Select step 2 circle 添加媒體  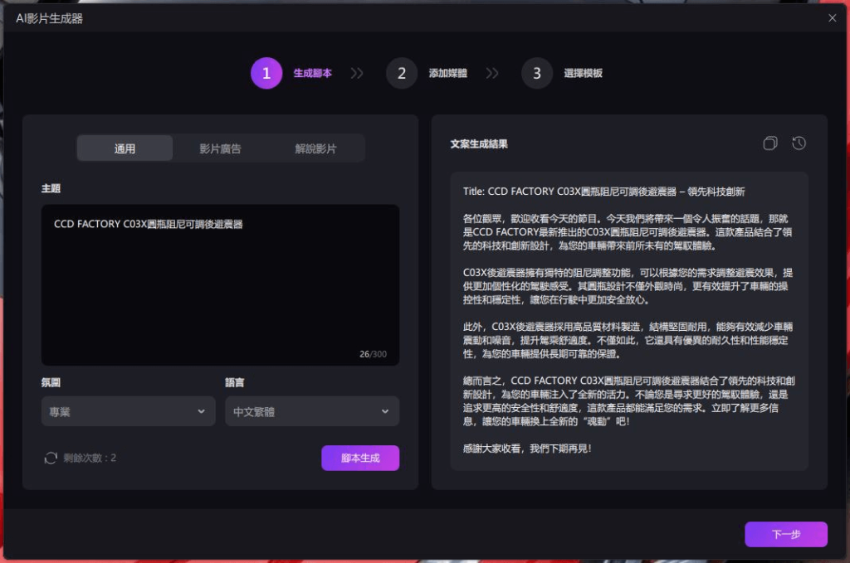click(x=402, y=73)
